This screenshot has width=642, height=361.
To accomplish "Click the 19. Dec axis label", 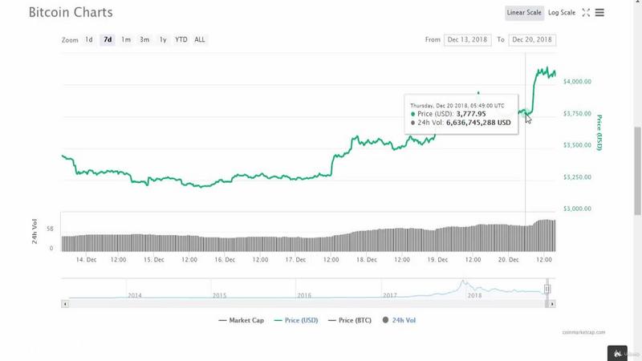I will click(437, 259).
